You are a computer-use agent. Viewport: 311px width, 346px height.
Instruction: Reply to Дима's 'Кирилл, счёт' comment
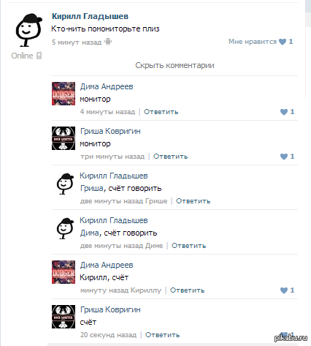point(187,290)
